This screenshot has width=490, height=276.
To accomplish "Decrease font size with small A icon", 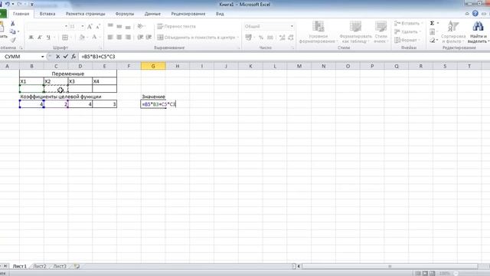I will pyautogui.click(x=98, y=27).
